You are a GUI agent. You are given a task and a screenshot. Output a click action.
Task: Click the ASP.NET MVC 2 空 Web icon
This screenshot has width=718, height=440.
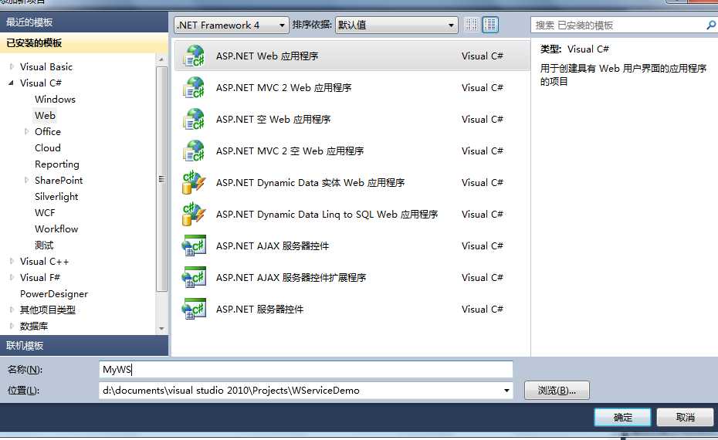[193, 151]
